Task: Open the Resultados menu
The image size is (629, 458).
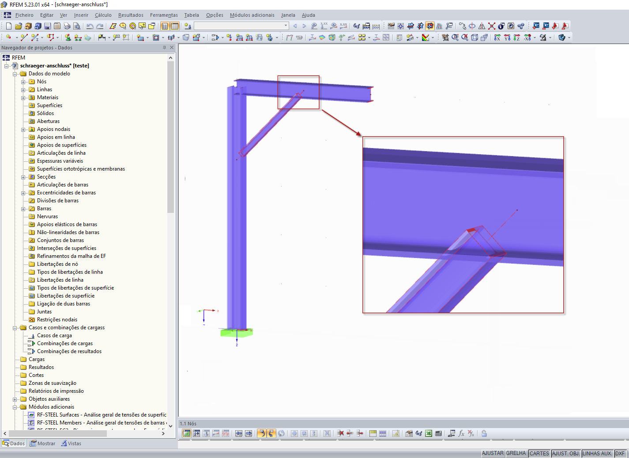Action: [131, 15]
